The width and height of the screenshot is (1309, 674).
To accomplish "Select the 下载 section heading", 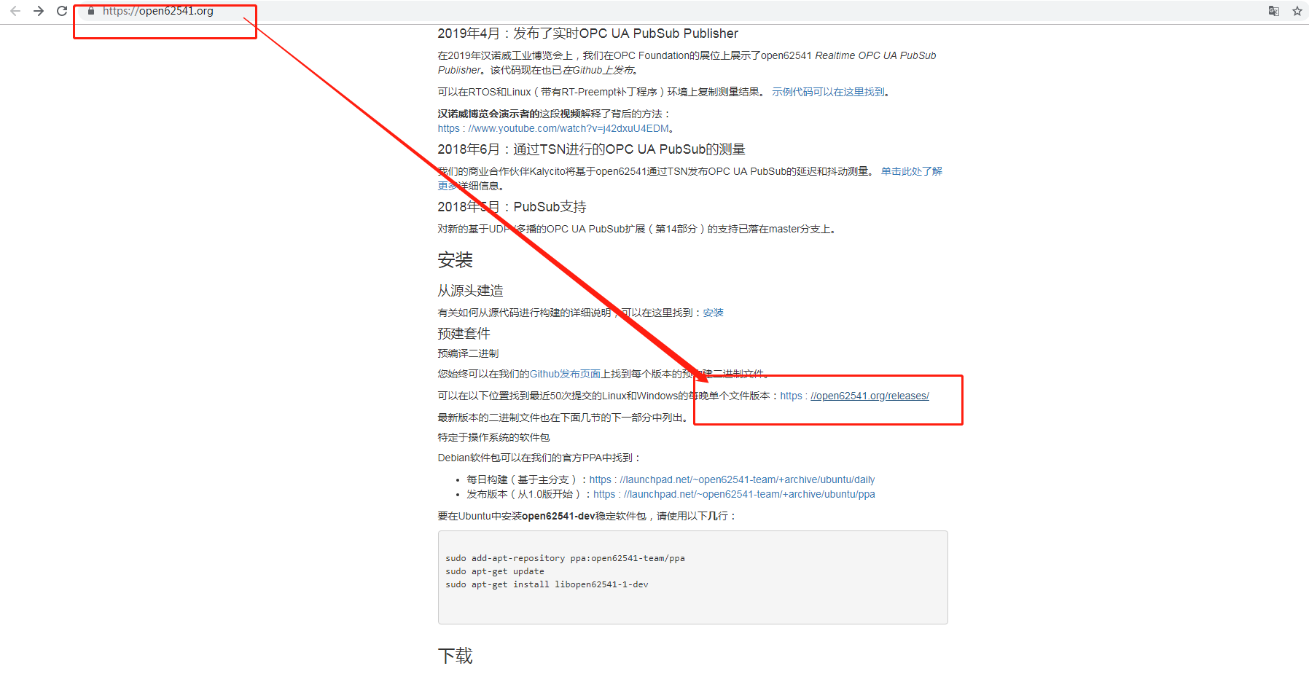I will click(x=454, y=655).
